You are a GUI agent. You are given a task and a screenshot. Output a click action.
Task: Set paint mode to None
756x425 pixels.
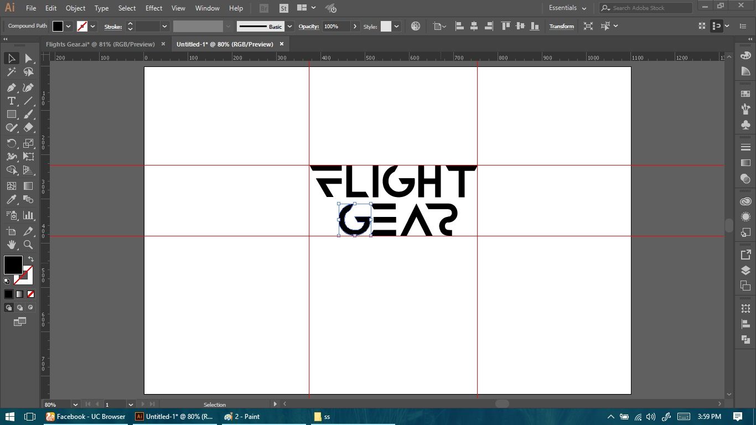coord(30,294)
